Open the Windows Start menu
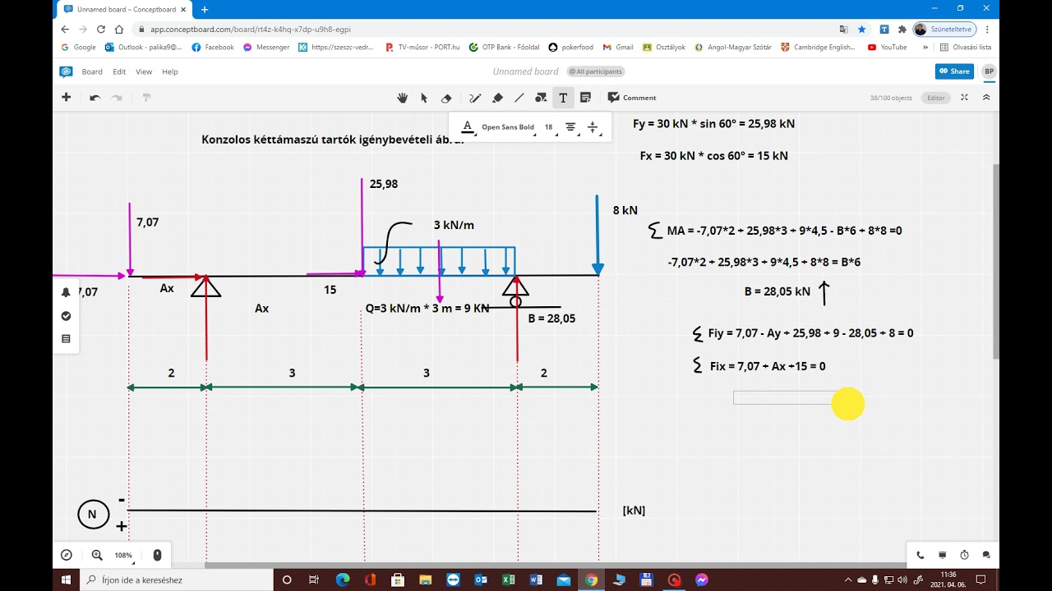 click(x=66, y=580)
